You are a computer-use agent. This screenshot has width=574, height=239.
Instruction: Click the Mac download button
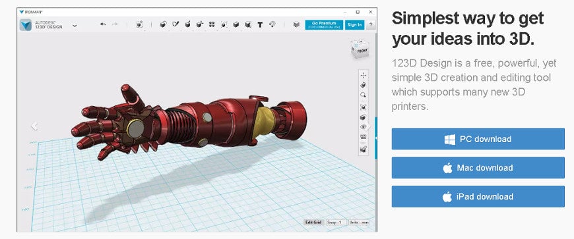[x=478, y=168]
